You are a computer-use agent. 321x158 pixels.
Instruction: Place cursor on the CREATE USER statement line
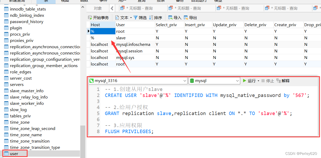[207, 95]
